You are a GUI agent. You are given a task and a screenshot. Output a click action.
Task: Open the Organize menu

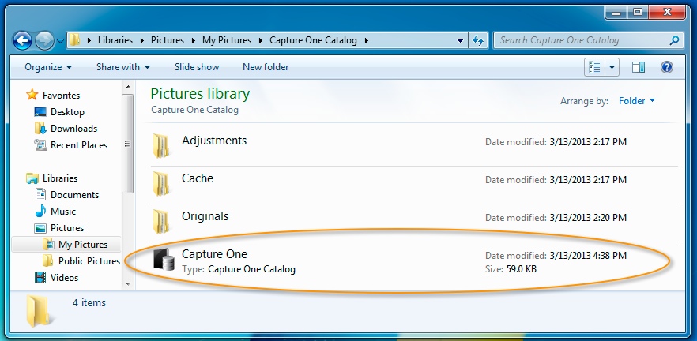[x=48, y=67]
